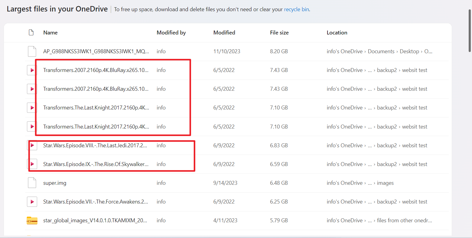Screen dimensions: 472x238
Task: Click the file type icon in the header
Action: (31, 32)
